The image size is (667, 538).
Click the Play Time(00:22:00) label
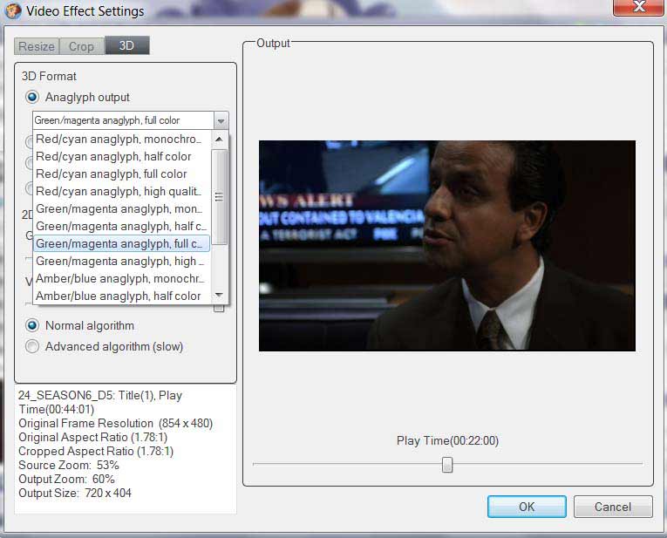point(447,440)
